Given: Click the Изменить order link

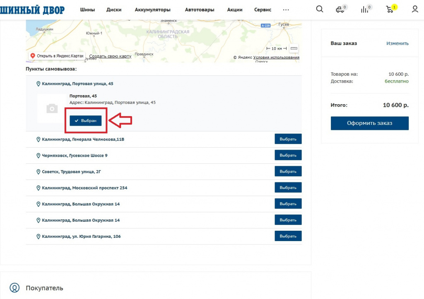Looking at the screenshot, I should (397, 43).
